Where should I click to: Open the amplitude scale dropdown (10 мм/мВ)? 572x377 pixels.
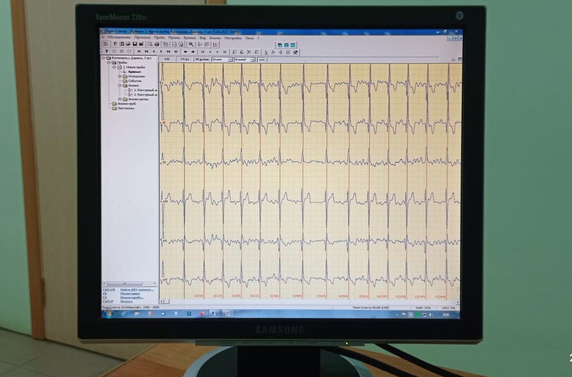click(x=253, y=60)
